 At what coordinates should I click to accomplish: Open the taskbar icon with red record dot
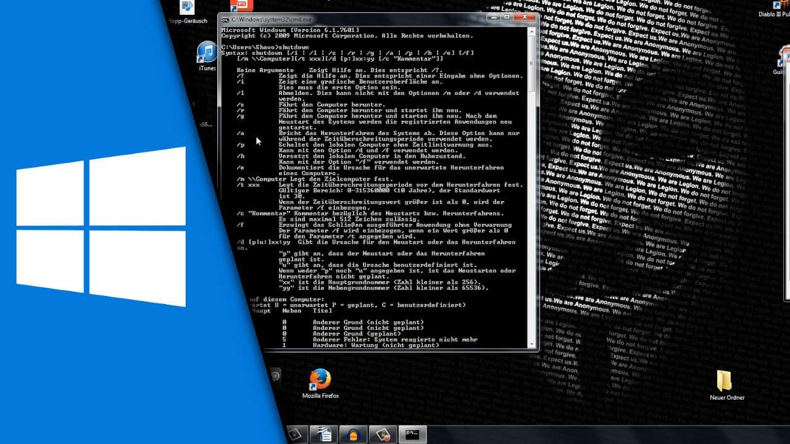pyautogui.click(x=383, y=434)
